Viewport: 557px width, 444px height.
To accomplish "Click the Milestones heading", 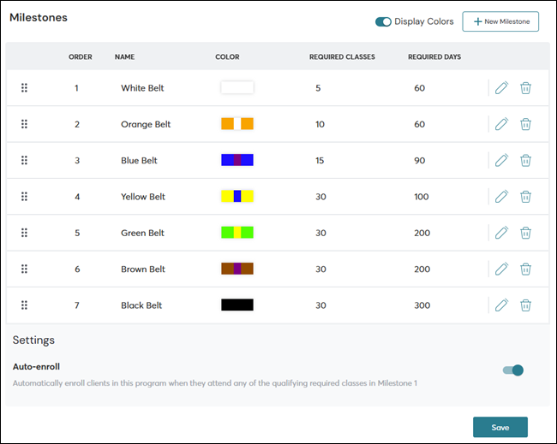I will (x=39, y=17).
